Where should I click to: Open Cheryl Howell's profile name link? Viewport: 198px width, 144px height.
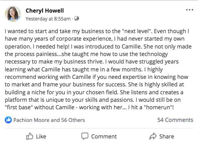[x=45, y=11]
